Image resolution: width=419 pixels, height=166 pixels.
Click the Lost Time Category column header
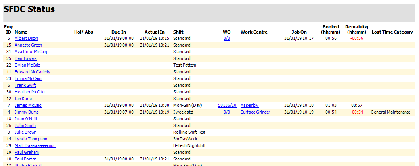[392, 32]
